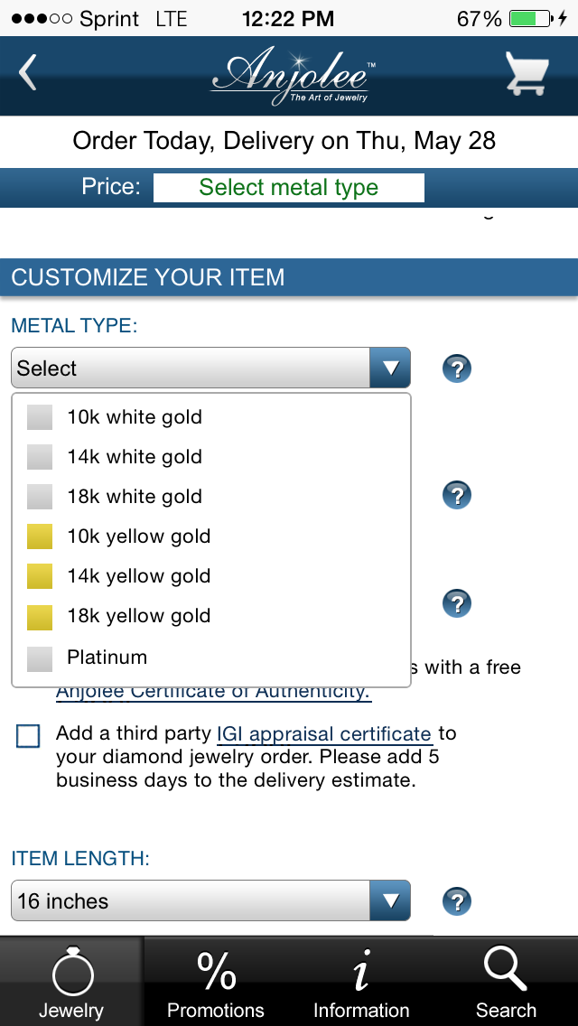Open help icon for Item Length
Screen dimensions: 578x1026
pos(457,901)
